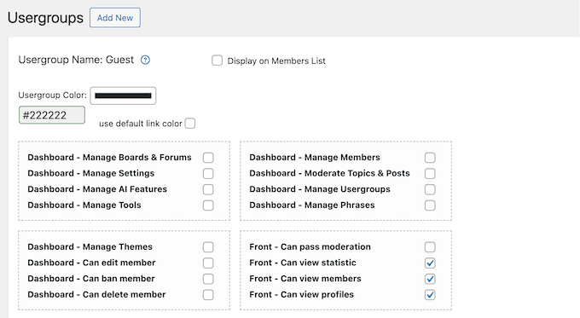Click 'Front - Can pass moderation' label
This screenshot has width=580, height=318.
[310, 247]
